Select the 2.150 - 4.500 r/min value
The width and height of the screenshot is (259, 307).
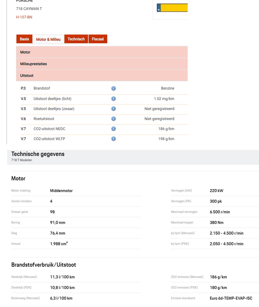(226, 233)
